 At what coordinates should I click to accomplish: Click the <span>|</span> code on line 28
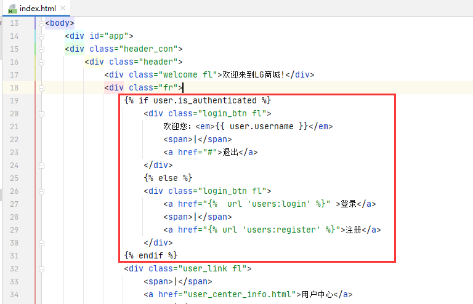[x=198, y=217]
